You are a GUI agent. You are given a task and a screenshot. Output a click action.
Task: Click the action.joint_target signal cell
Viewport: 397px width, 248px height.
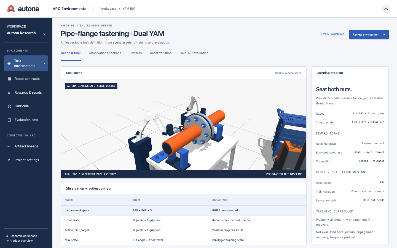[x=77, y=230]
